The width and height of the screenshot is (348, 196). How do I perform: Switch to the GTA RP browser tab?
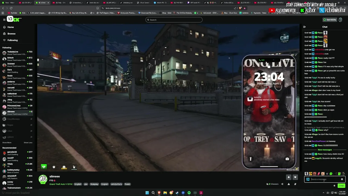pos(25,3)
